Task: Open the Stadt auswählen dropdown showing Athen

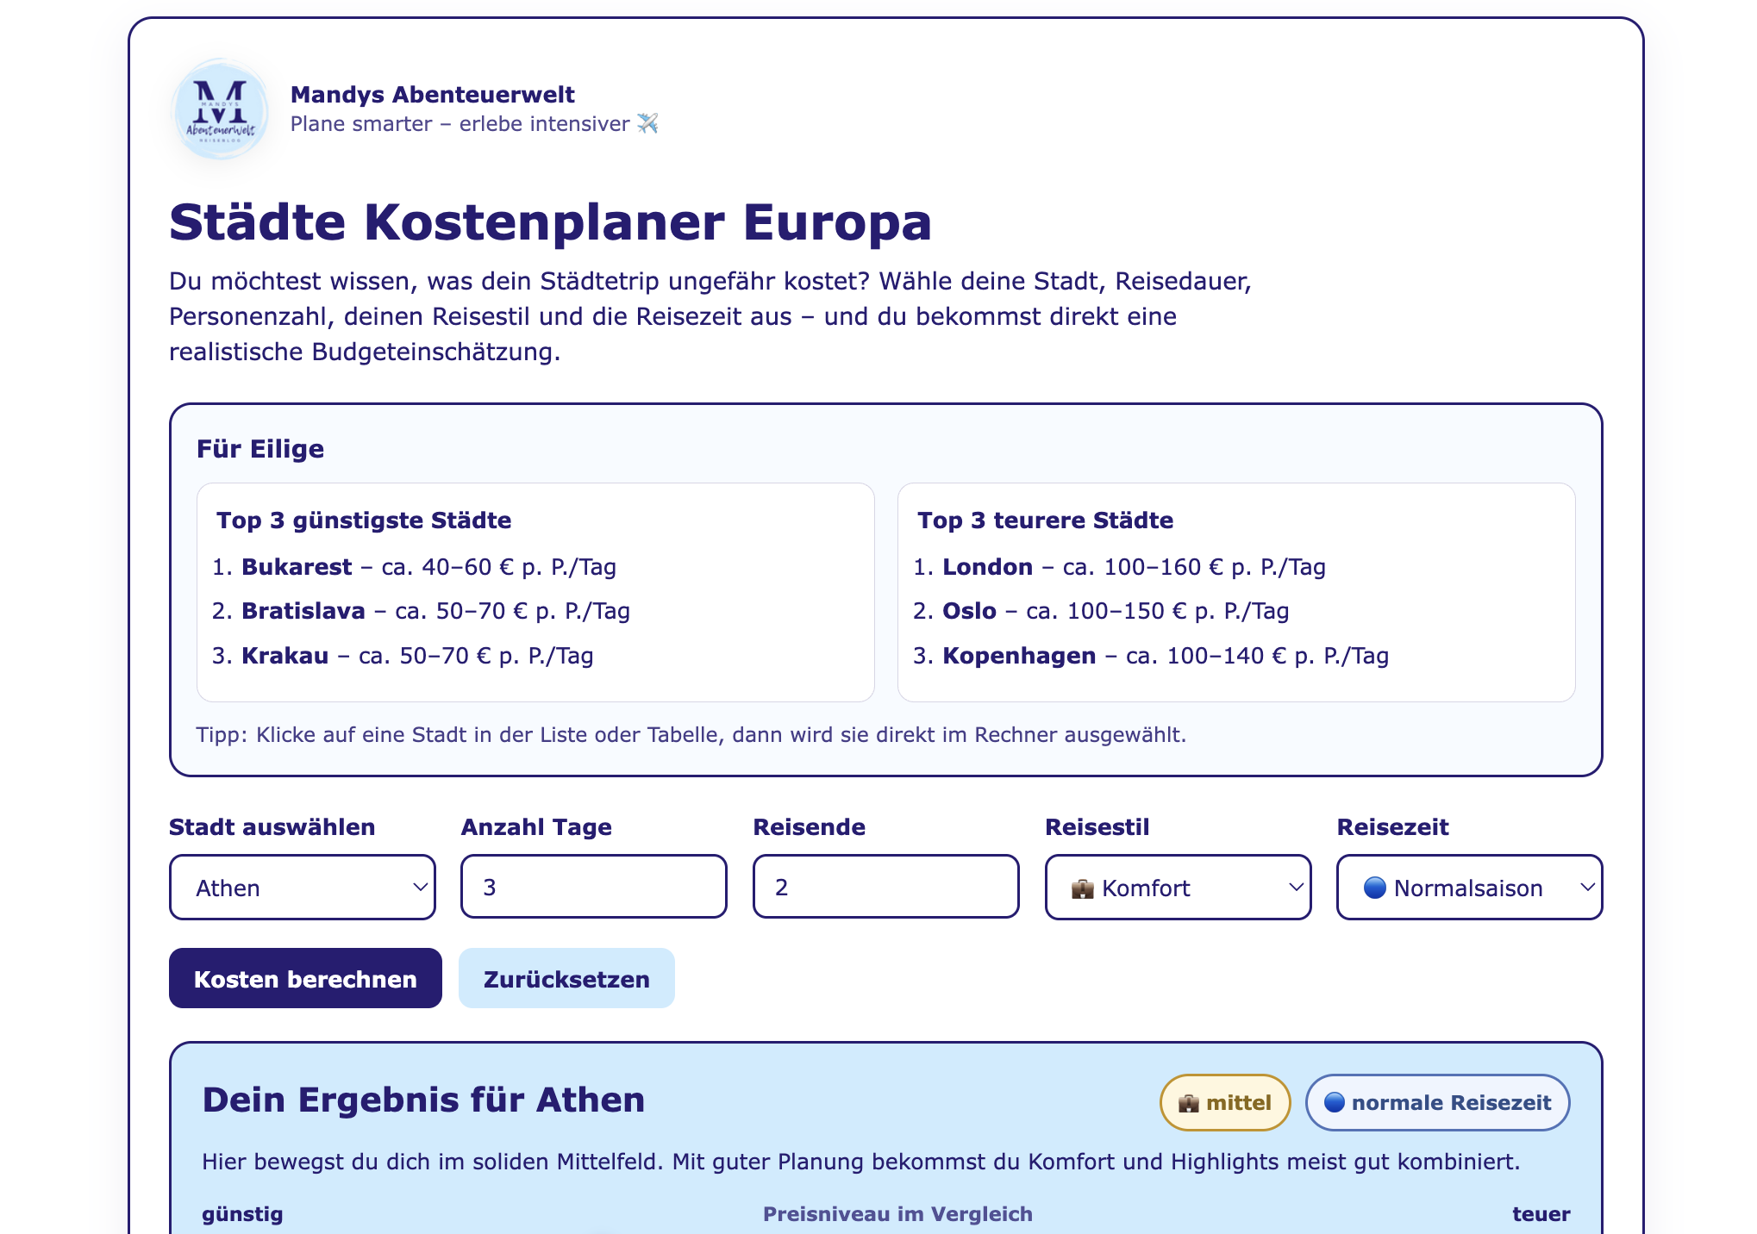Action: 303,888
